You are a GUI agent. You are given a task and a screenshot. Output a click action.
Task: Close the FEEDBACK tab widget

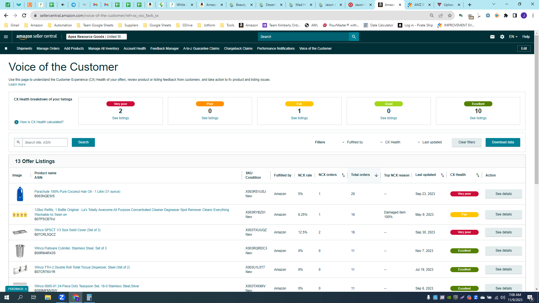tap(26, 289)
